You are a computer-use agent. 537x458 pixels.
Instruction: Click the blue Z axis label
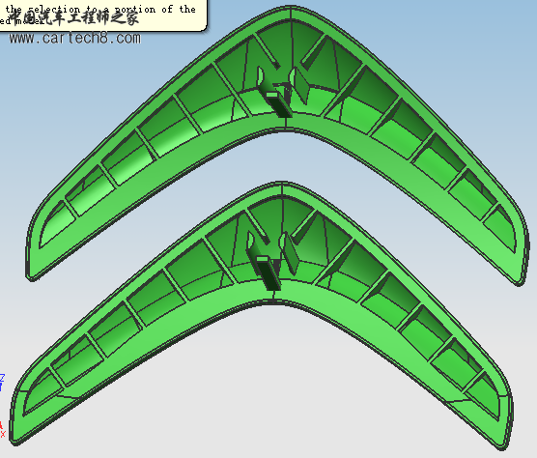[x=2, y=378]
